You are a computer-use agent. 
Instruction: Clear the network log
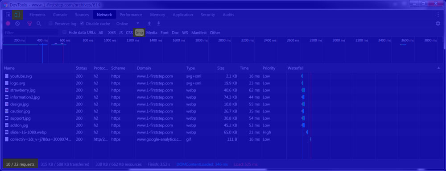click(17, 24)
